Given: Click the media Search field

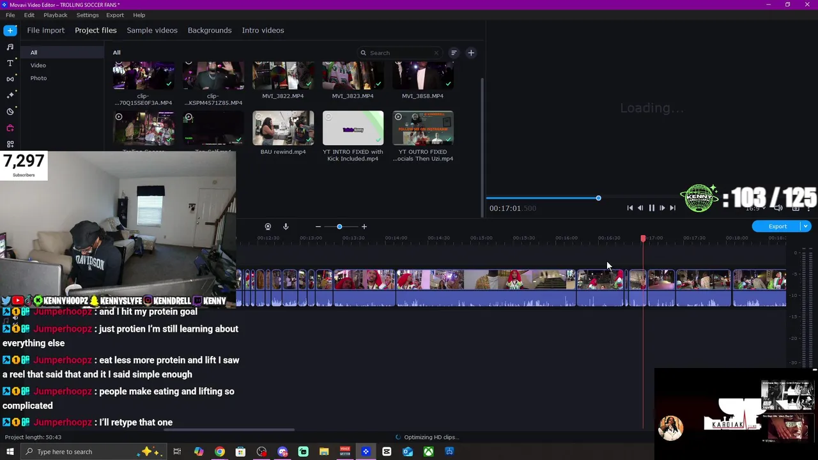Looking at the screenshot, I should (x=401, y=53).
